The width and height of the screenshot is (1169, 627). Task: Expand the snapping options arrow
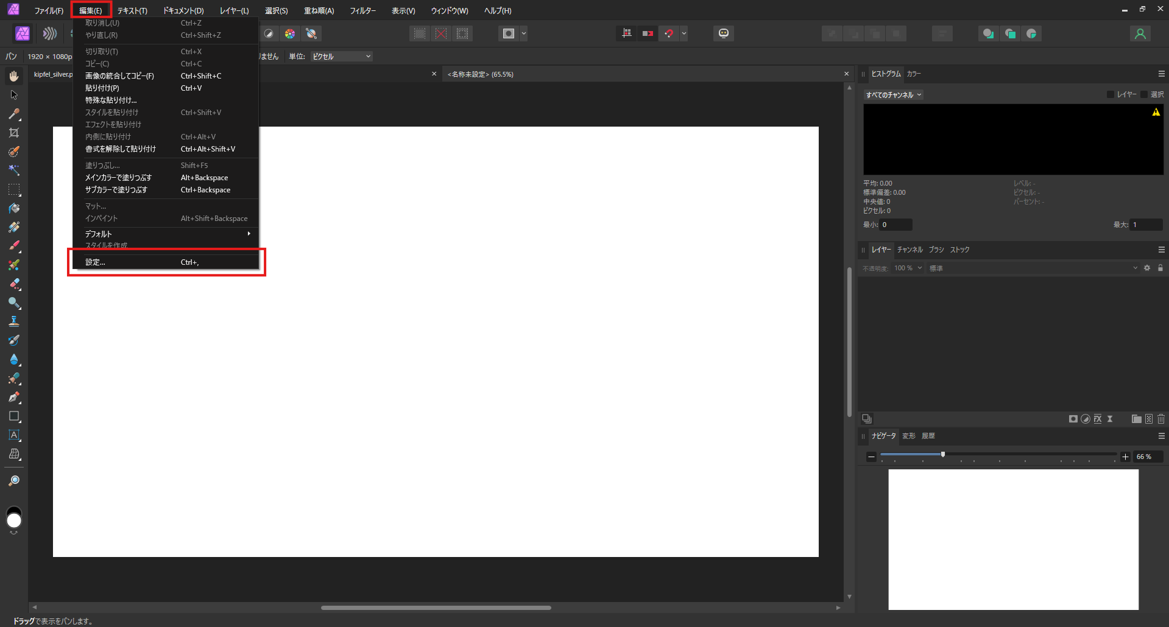click(684, 33)
